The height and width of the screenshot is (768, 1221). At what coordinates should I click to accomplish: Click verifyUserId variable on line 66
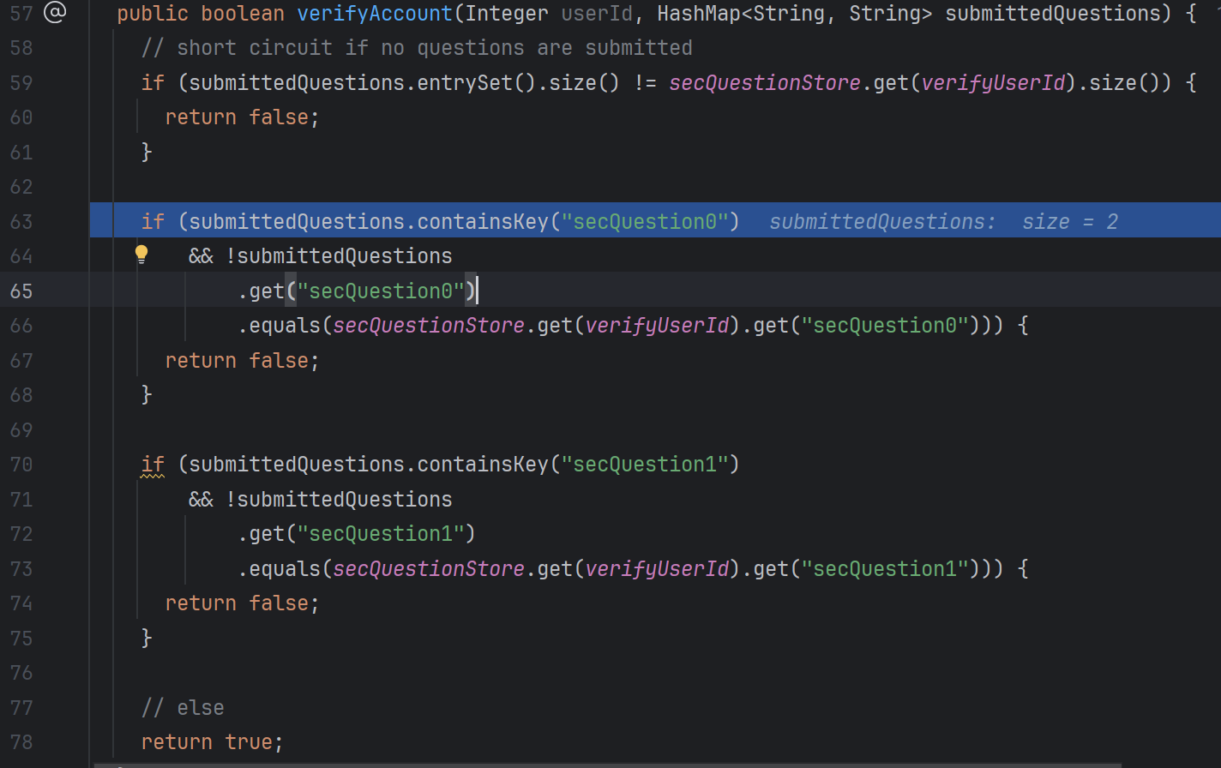click(x=657, y=326)
